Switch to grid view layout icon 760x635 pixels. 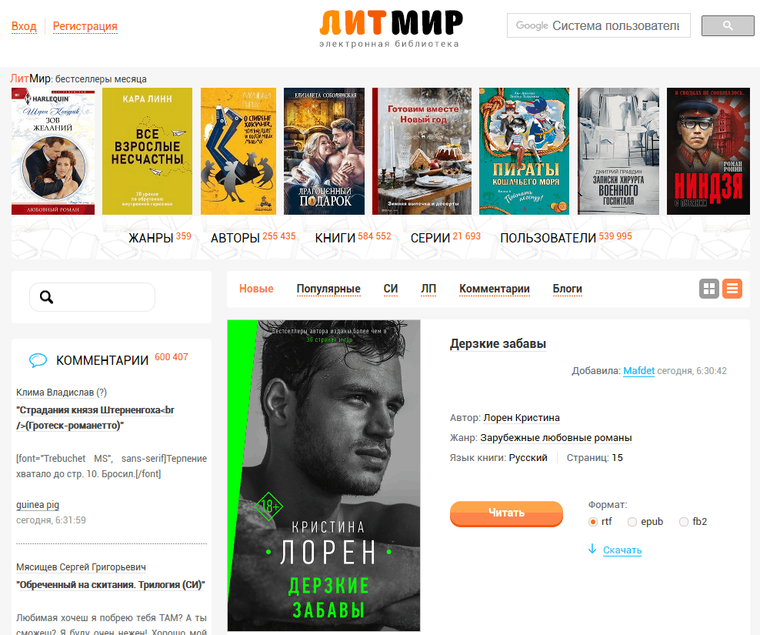(708, 289)
